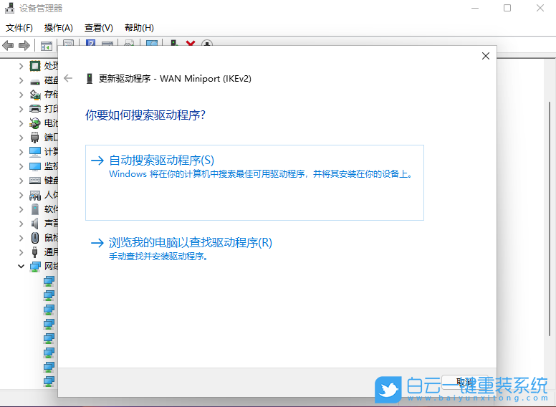The height and width of the screenshot is (407, 556).
Task: Expand the 存储 storage controllers node
Action: [x=21, y=95]
